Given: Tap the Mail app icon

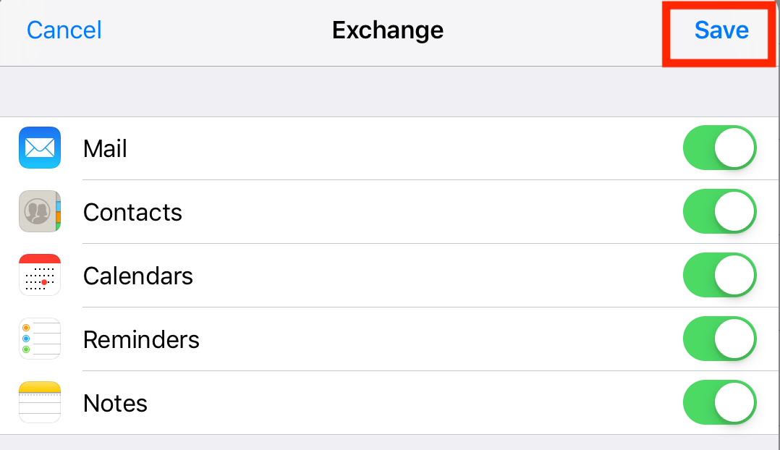Looking at the screenshot, I should click(40, 148).
